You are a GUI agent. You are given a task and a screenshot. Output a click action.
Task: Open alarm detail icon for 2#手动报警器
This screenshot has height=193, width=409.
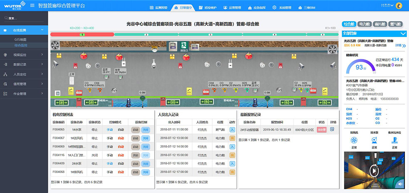tap(332, 129)
